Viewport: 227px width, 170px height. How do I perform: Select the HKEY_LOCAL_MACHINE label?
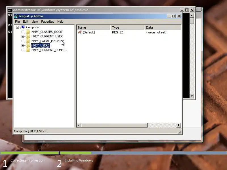click(48, 41)
